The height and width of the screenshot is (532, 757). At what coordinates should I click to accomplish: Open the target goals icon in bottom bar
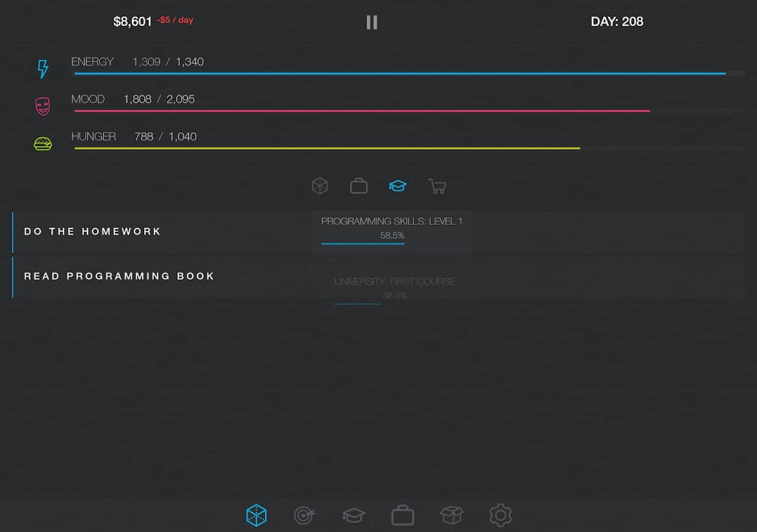point(305,515)
